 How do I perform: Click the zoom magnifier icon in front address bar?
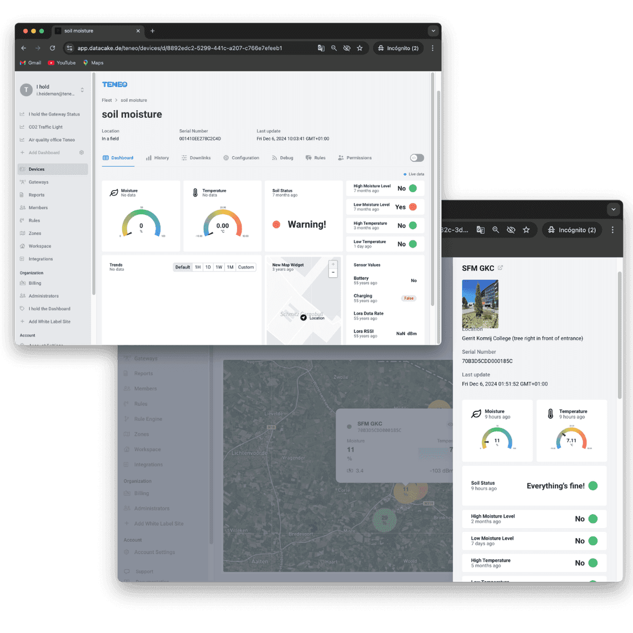(334, 48)
